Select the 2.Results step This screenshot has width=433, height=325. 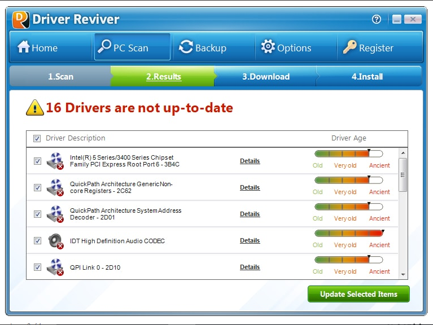[x=164, y=76]
